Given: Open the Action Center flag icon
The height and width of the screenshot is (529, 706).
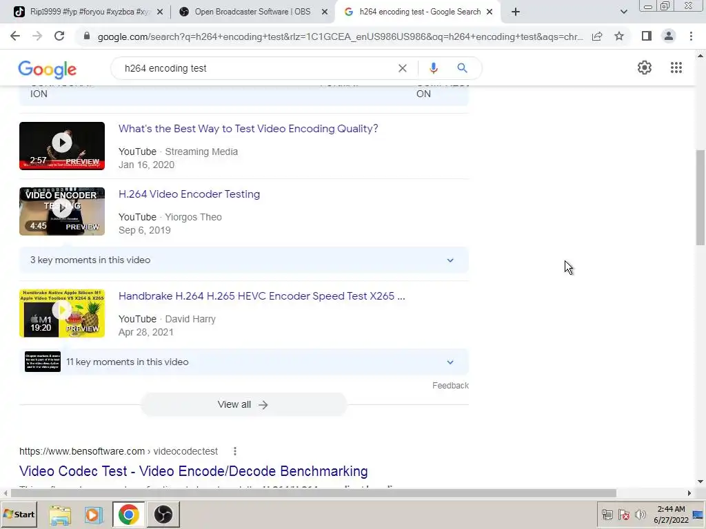Looking at the screenshot, I should [x=623, y=515].
